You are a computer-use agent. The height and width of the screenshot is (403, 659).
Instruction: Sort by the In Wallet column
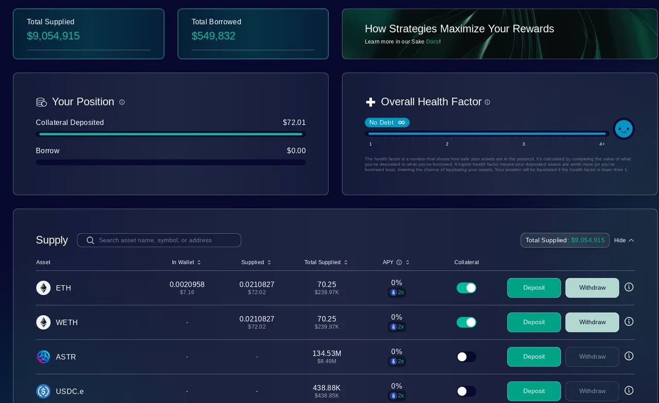[186, 262]
